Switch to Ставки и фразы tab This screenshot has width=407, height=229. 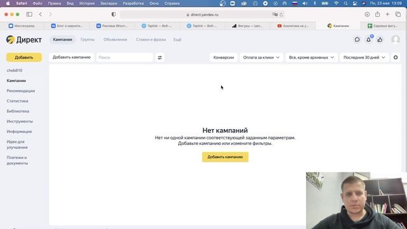151,39
